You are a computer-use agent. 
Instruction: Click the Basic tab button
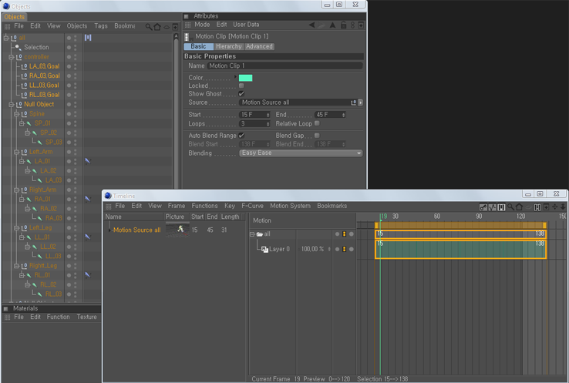point(198,46)
